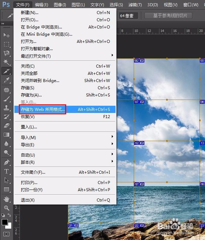
Task: Click slice 02 image badge
Action: [x=142, y=61]
